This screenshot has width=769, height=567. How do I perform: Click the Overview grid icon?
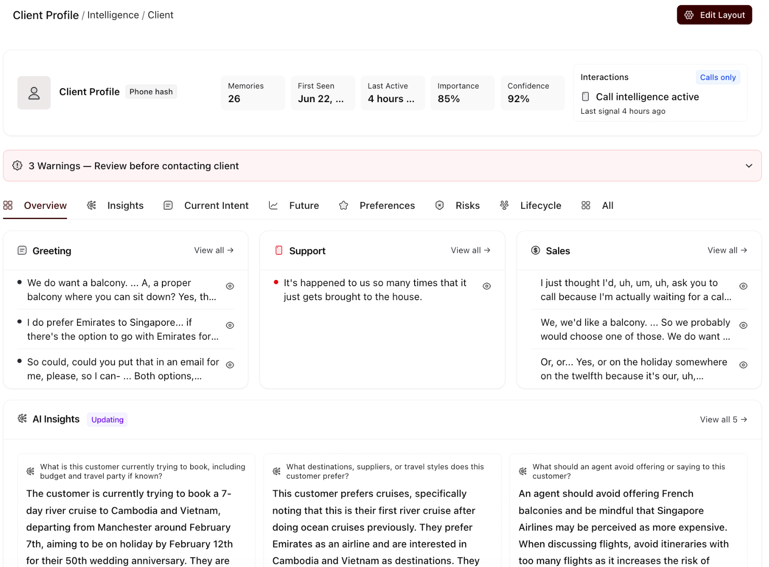(x=8, y=206)
